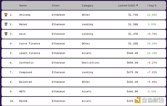Click the silver medal icon beside Maker
167x106 pixels.
click(x=6, y=24)
